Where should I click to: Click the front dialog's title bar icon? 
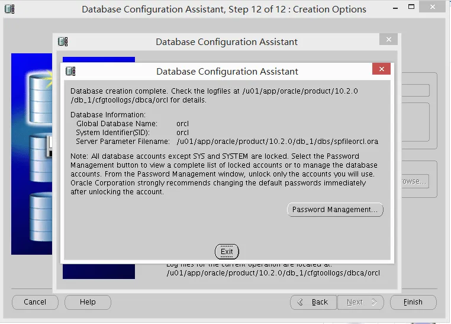coord(70,71)
